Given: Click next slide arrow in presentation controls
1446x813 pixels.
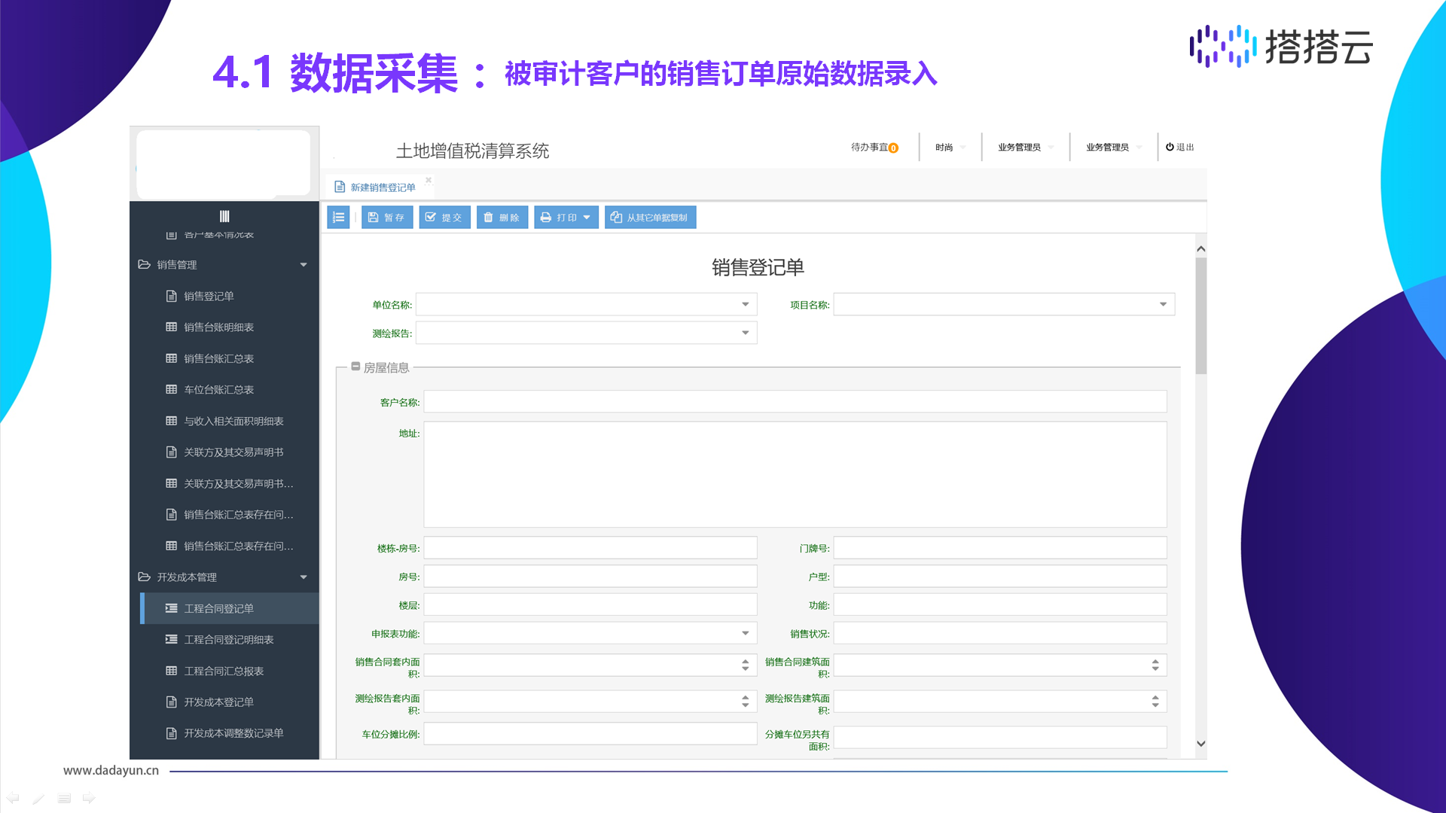Looking at the screenshot, I should click(x=89, y=798).
